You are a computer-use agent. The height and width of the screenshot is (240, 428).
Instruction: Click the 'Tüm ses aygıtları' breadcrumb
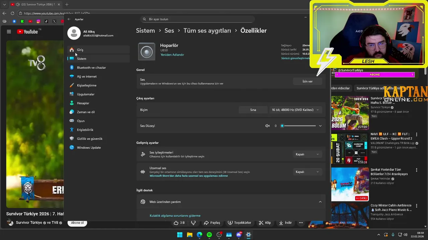point(207,31)
